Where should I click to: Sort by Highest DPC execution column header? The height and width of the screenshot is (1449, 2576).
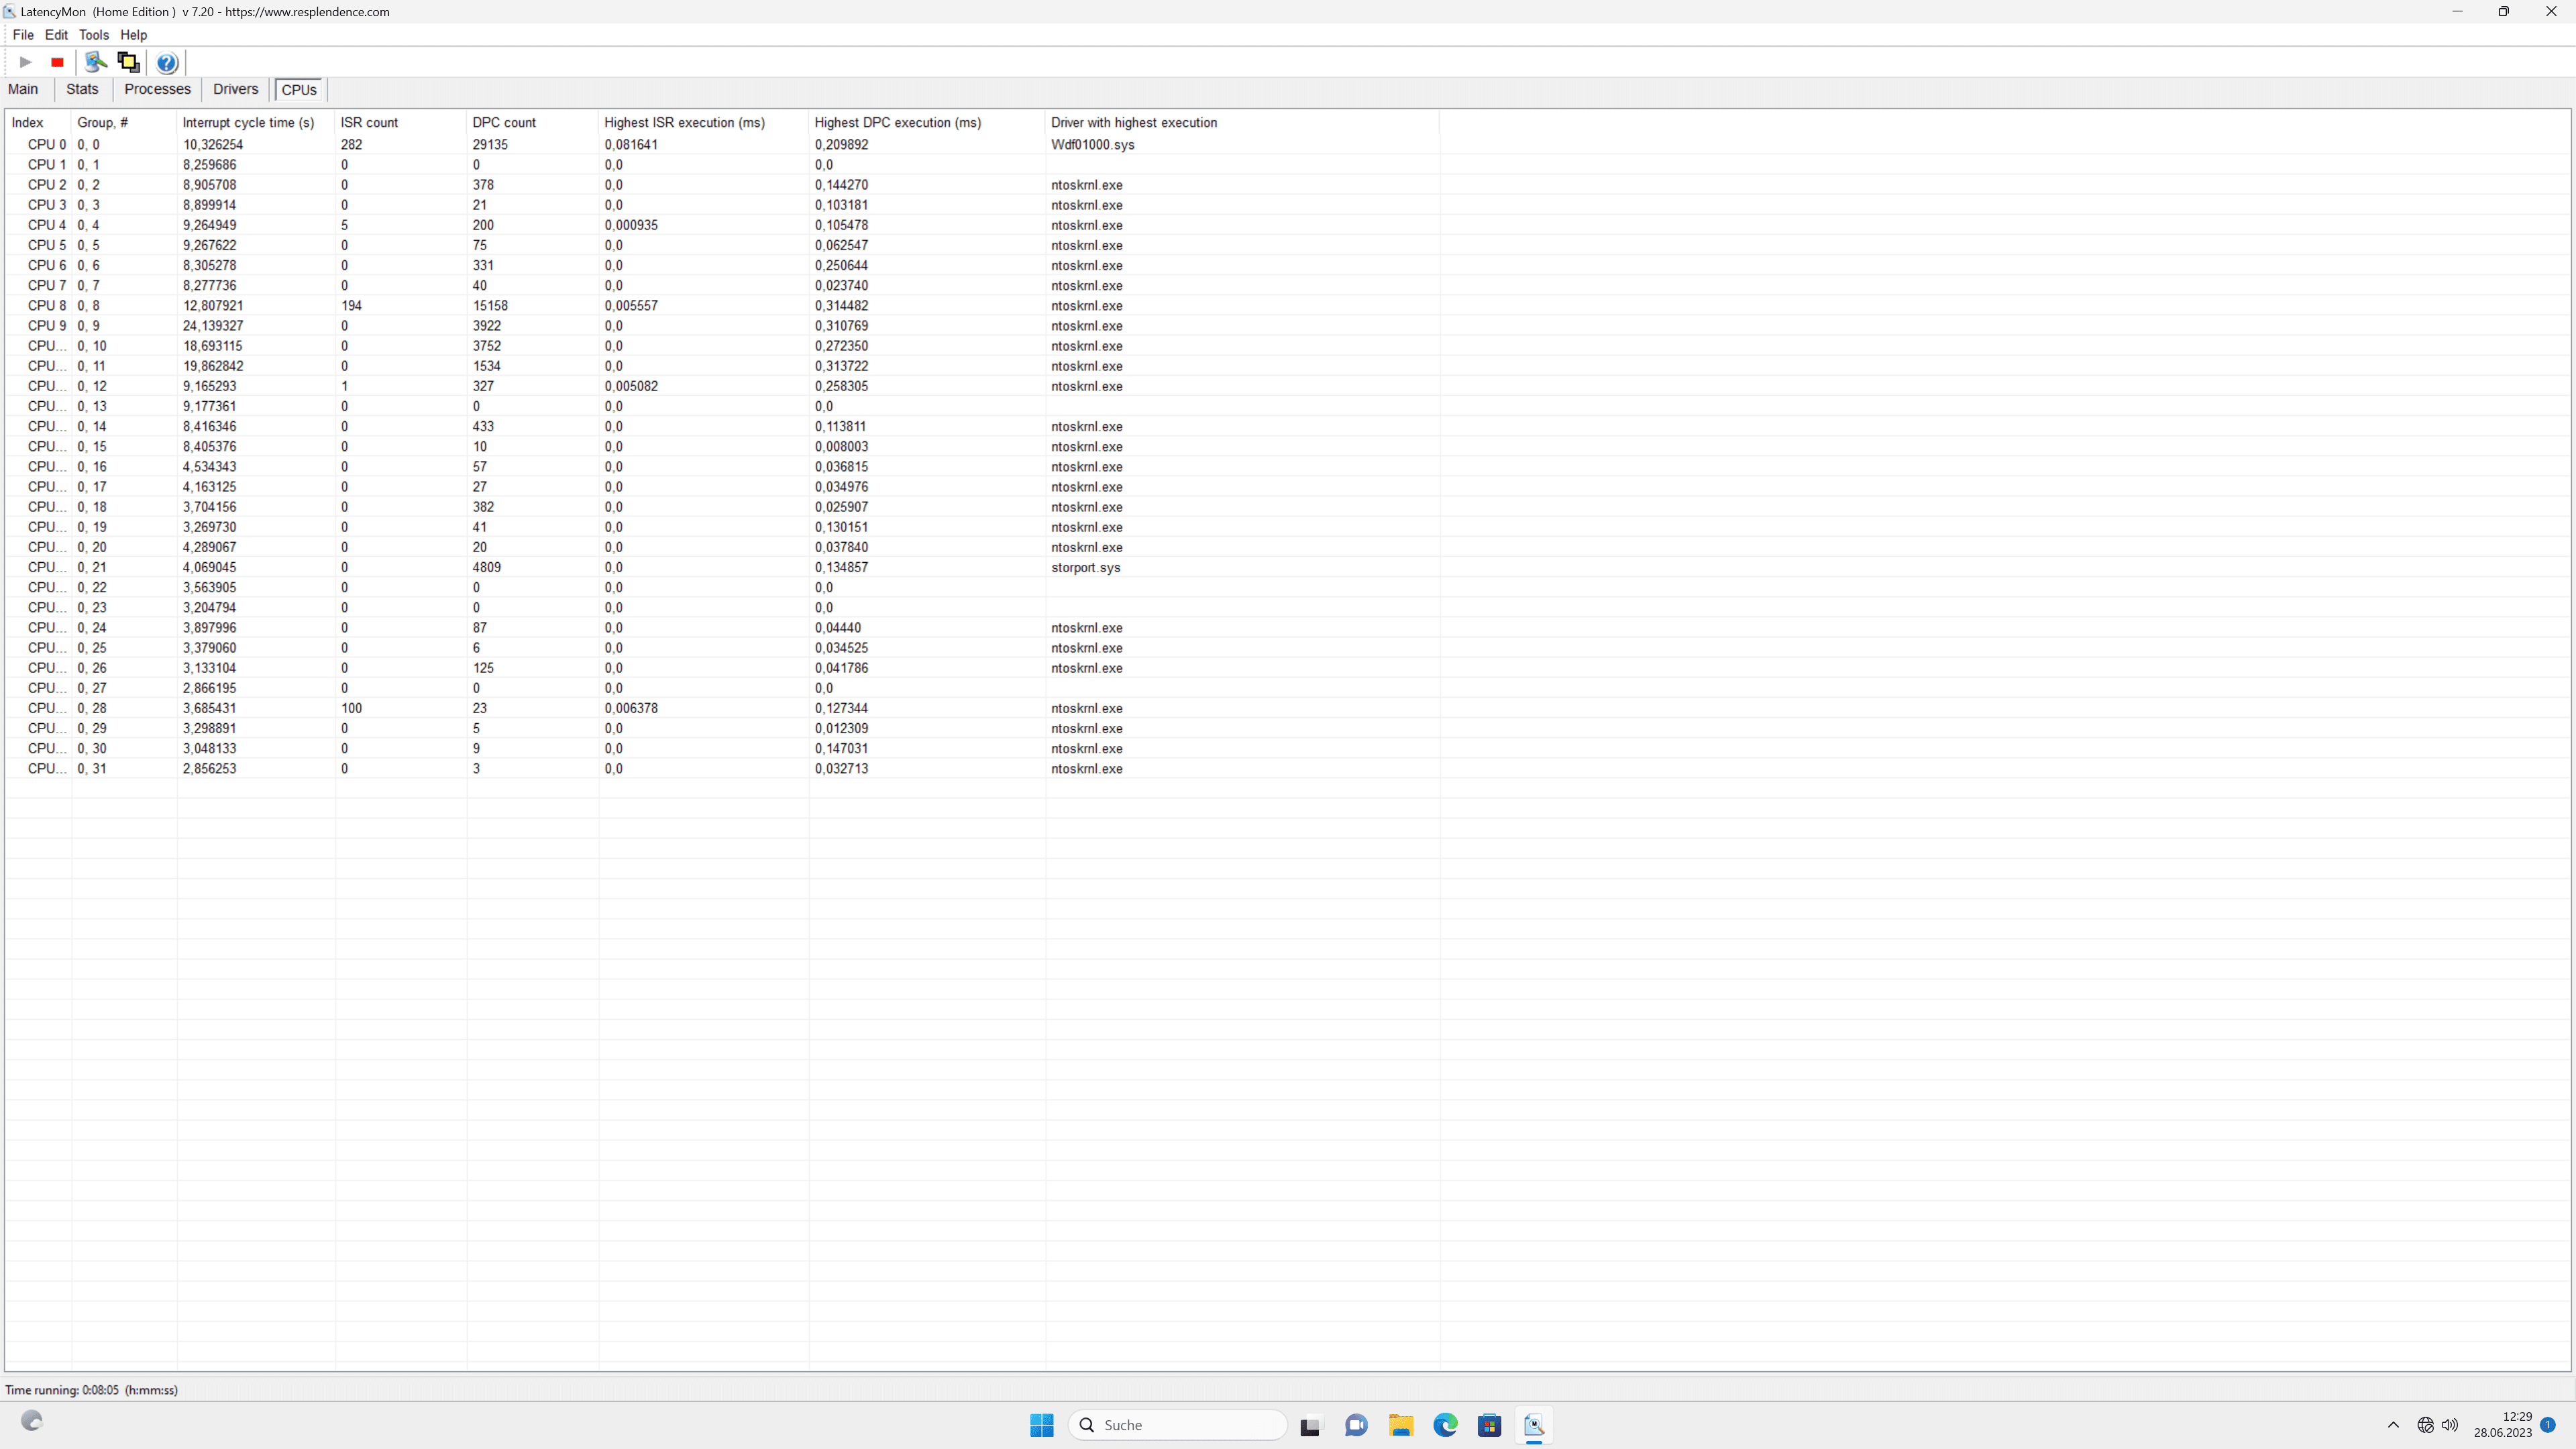point(897,122)
